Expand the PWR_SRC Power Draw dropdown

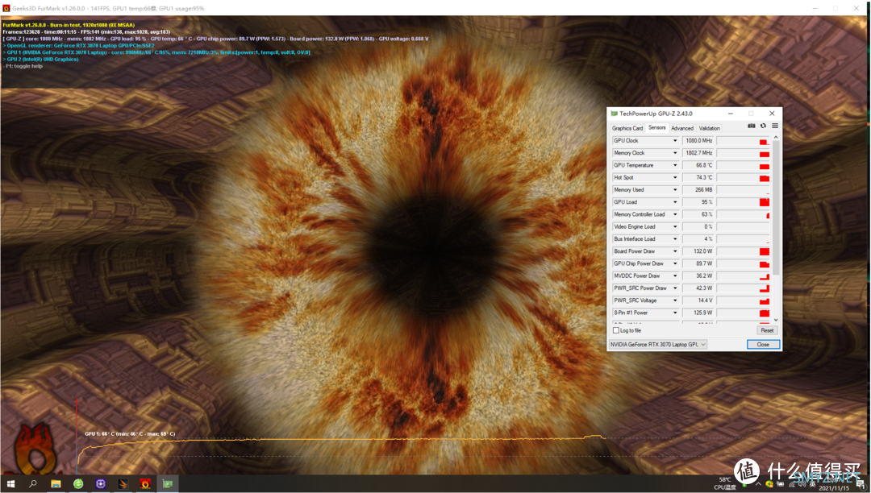click(x=675, y=288)
